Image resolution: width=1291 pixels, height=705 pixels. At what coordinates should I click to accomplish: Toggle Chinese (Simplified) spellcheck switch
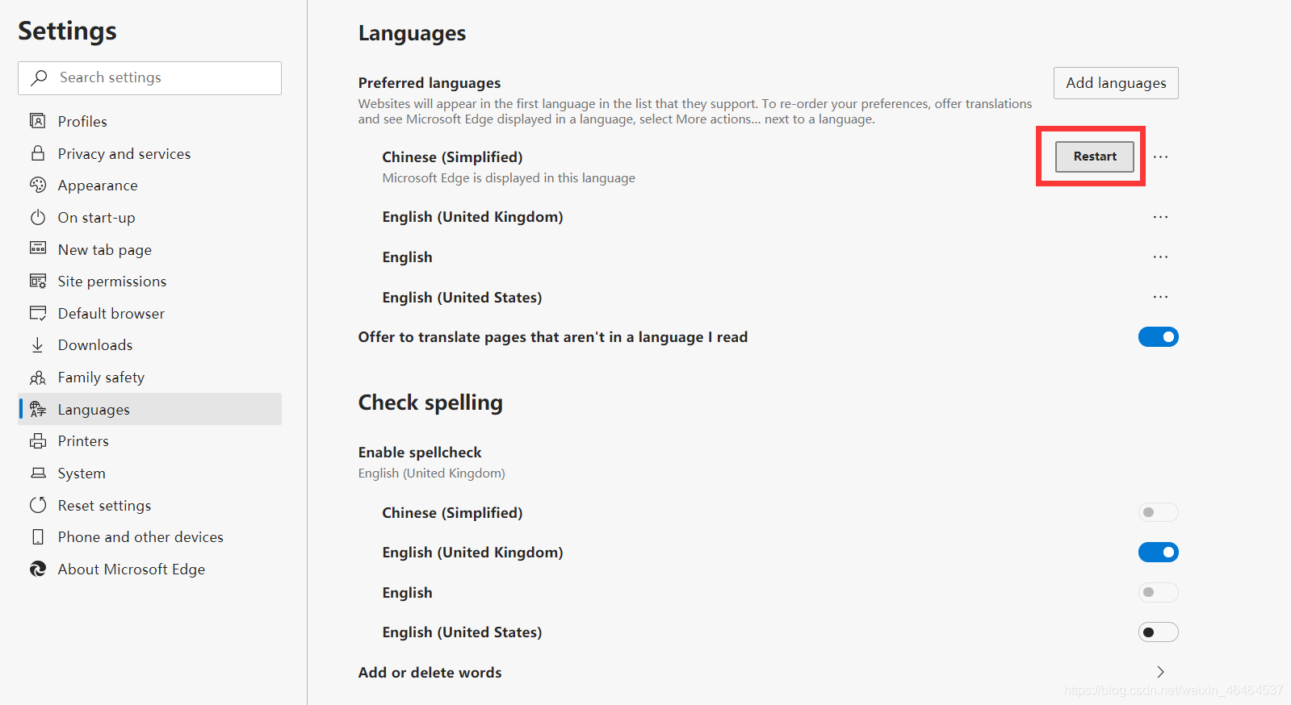(x=1158, y=512)
